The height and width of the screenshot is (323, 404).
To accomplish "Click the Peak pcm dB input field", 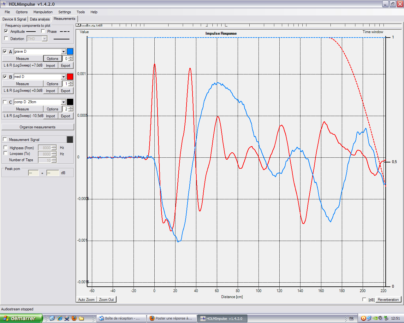I will (x=53, y=173).
